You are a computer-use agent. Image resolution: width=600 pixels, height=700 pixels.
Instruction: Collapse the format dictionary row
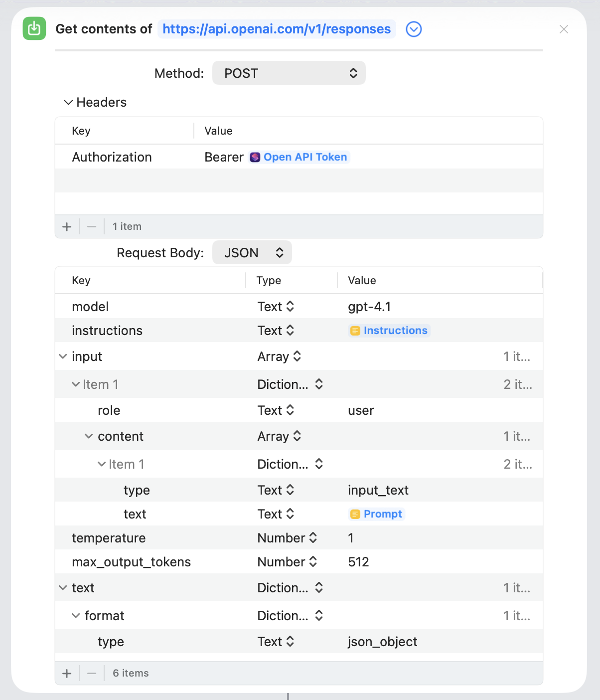pyautogui.click(x=76, y=616)
